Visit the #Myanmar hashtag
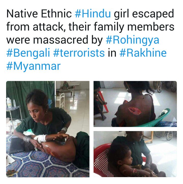Viewport: 183px width, 184px height. (x=34, y=66)
